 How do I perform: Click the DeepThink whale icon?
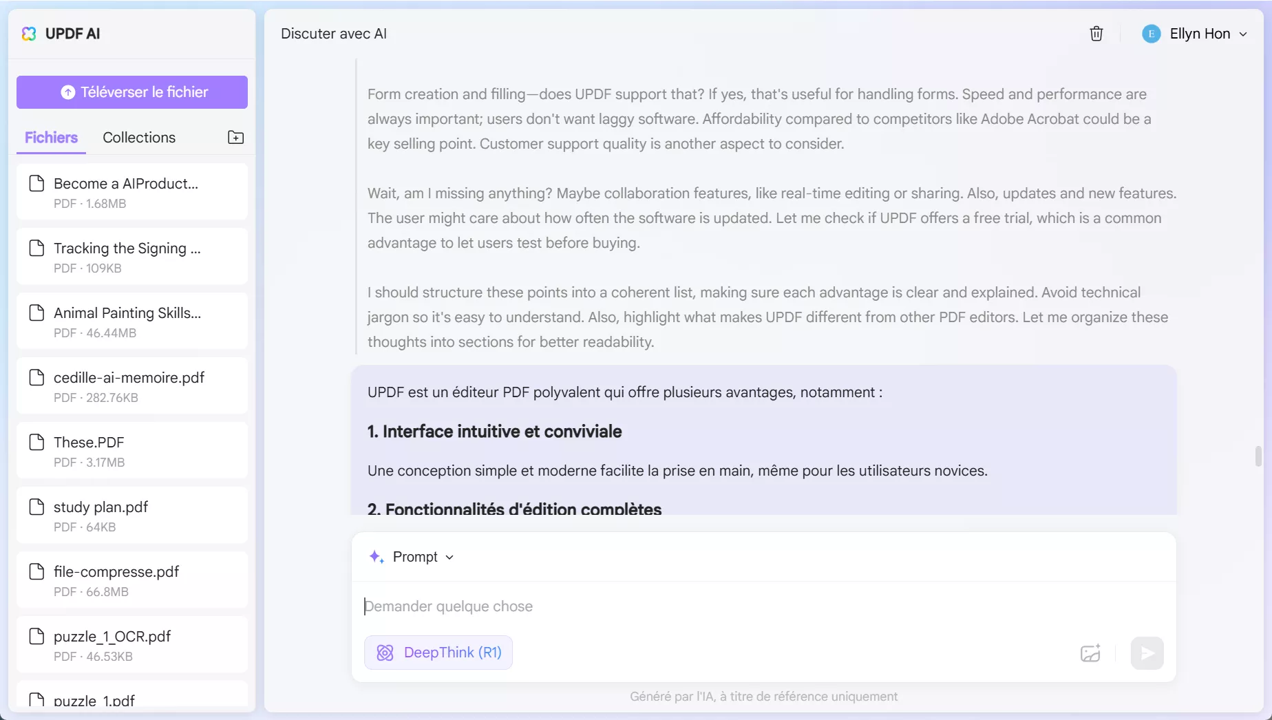coord(385,653)
